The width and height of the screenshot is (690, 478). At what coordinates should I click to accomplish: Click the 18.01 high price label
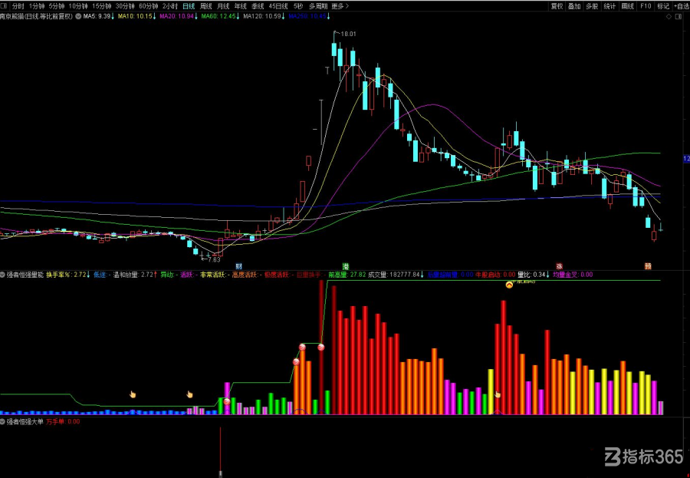coord(348,34)
